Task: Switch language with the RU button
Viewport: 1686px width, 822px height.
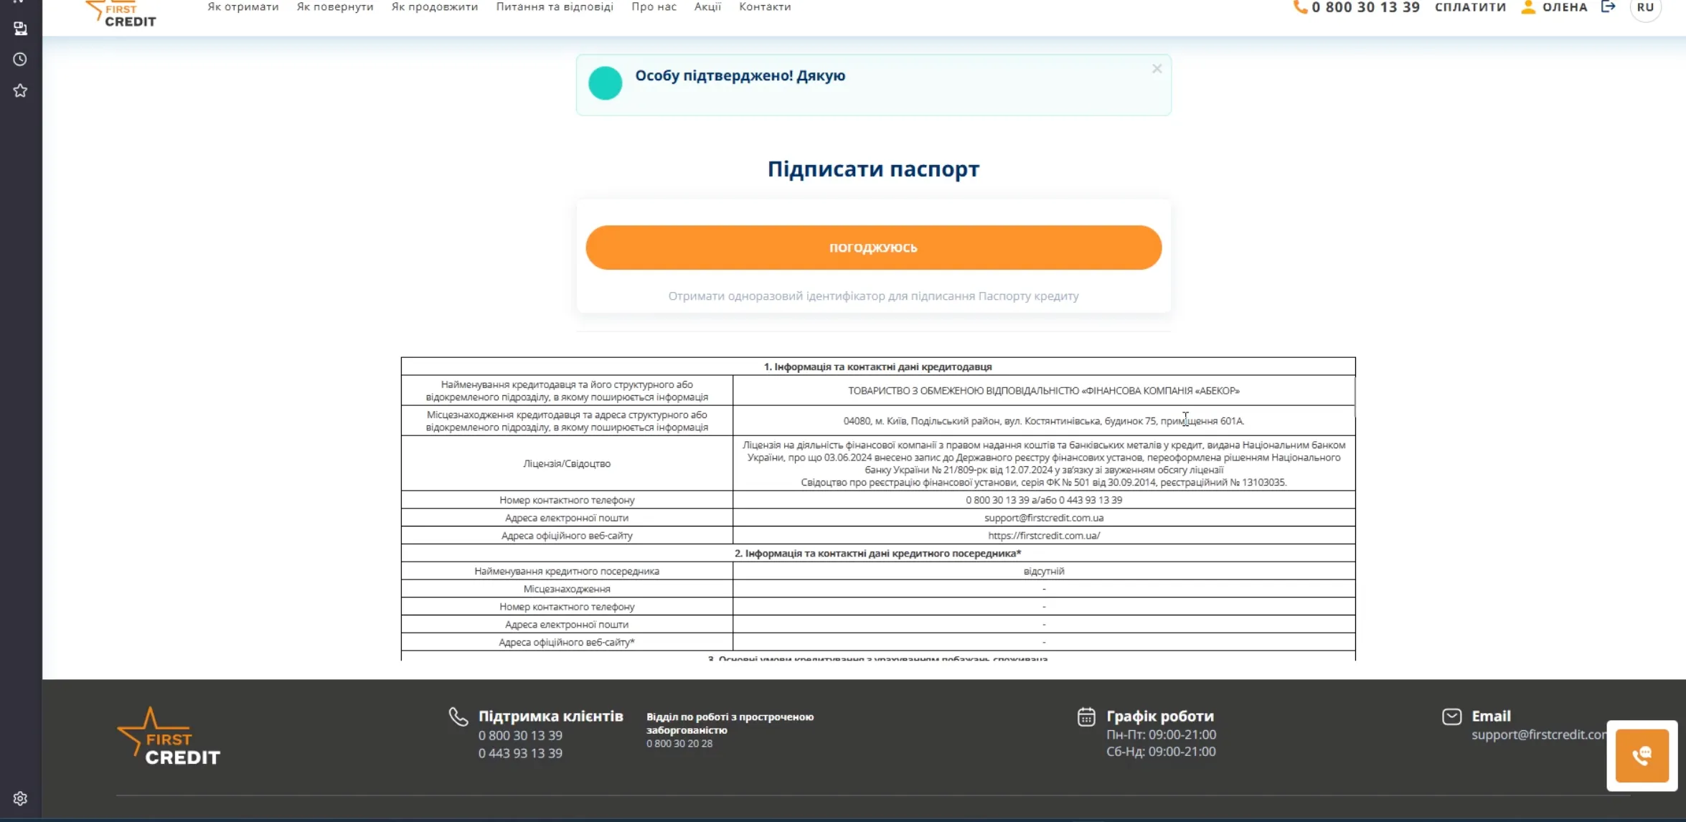Action: pyautogui.click(x=1645, y=8)
